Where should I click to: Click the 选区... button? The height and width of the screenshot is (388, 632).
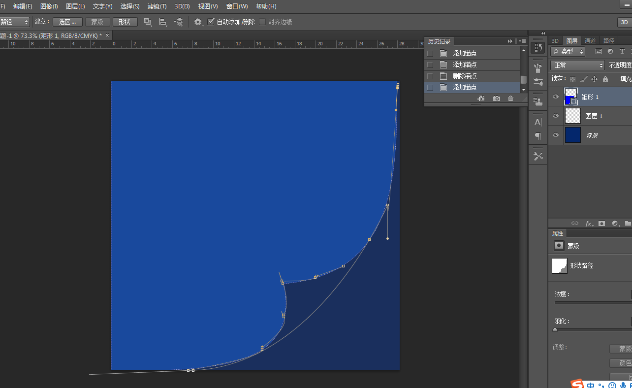pos(67,22)
